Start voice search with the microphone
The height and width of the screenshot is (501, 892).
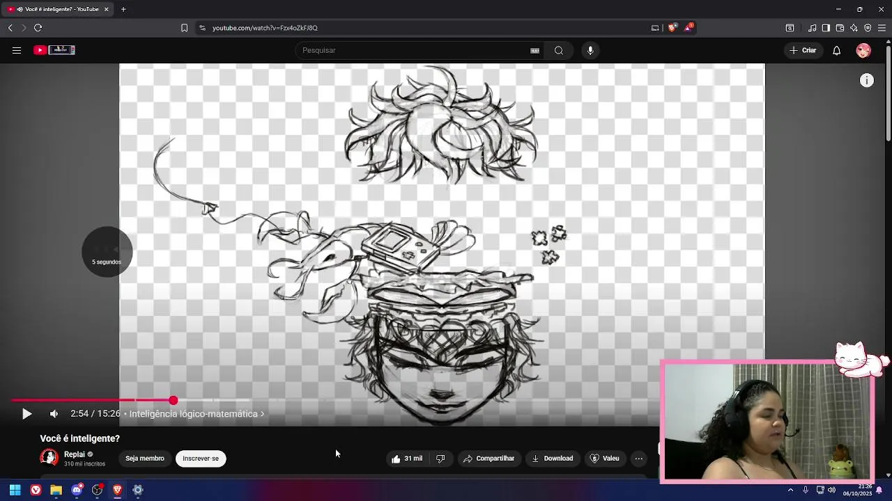point(590,50)
